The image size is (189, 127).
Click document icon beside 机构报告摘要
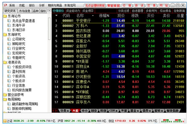click(9, 90)
